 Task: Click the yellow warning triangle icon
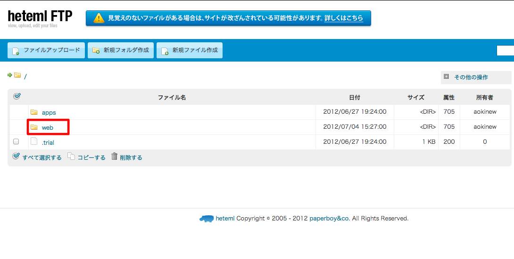pyautogui.click(x=99, y=18)
